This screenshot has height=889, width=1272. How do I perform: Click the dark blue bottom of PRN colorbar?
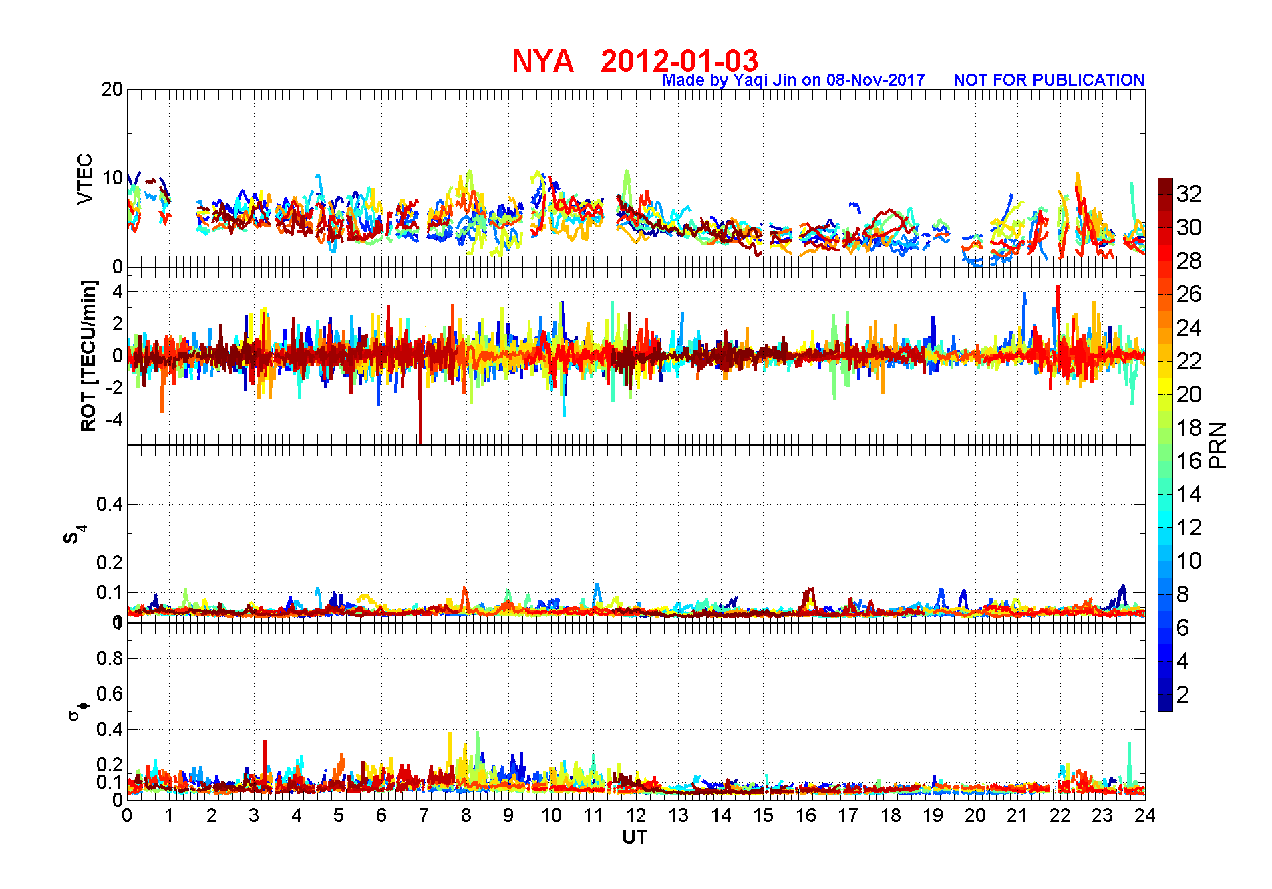[x=1165, y=703]
